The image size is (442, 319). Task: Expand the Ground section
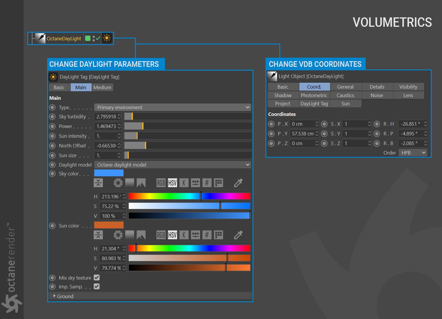pyautogui.click(x=55, y=296)
